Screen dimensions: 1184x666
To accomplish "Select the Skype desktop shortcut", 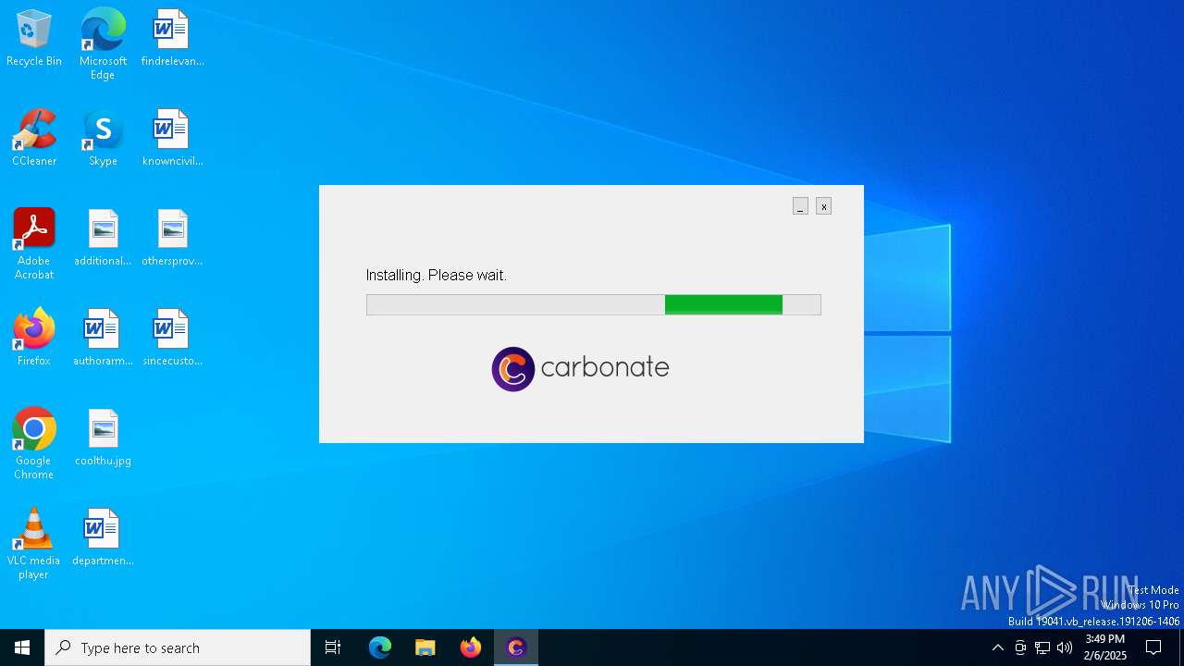I will tap(103, 138).
